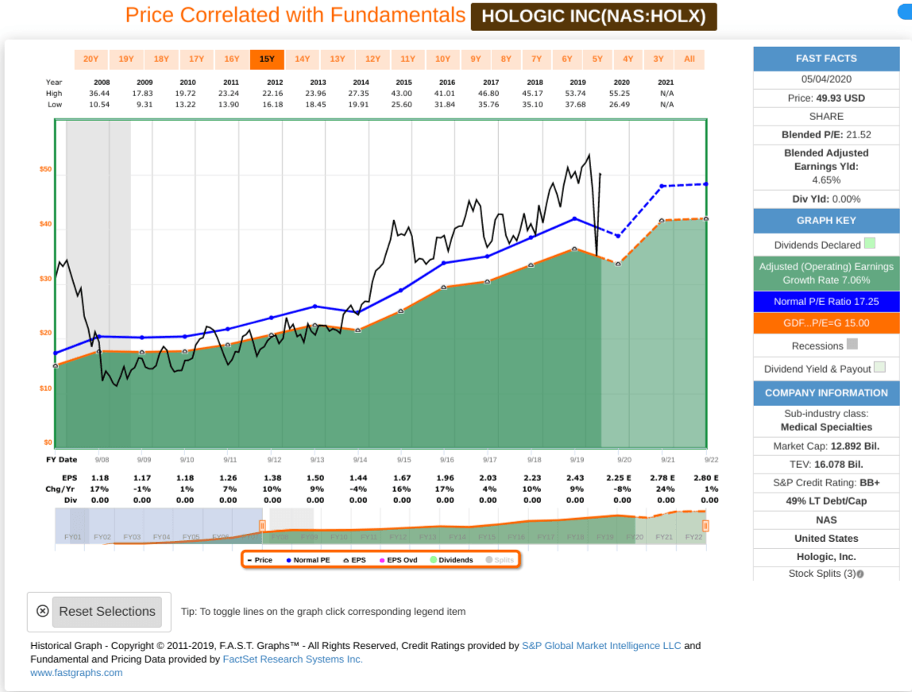Viewport: 912px width, 692px height.
Task: Open the S&P Global Market Intelligence LLC link
Action: point(601,645)
